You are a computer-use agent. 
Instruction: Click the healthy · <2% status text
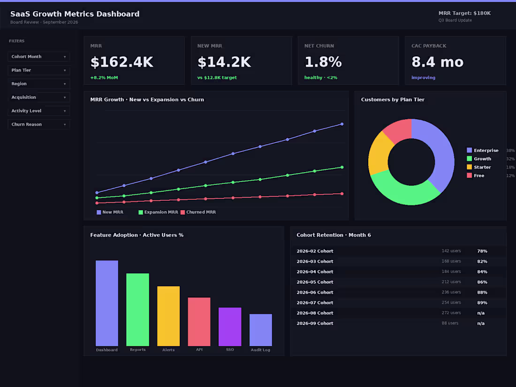coord(321,78)
